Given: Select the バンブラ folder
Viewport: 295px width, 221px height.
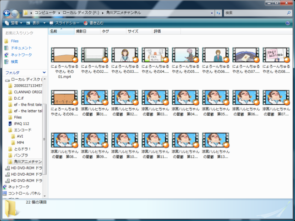Looking at the screenshot, I should click(18, 156).
